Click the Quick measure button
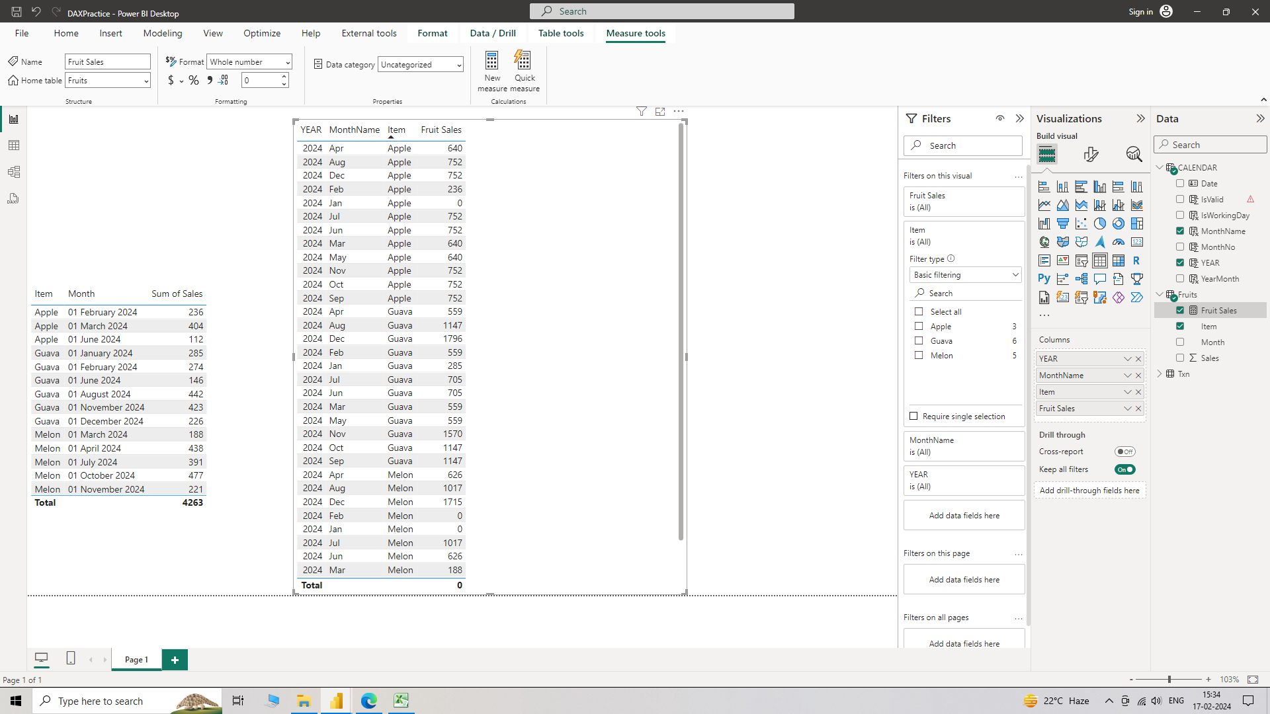Screen dimensions: 1270x714 (x=525, y=71)
